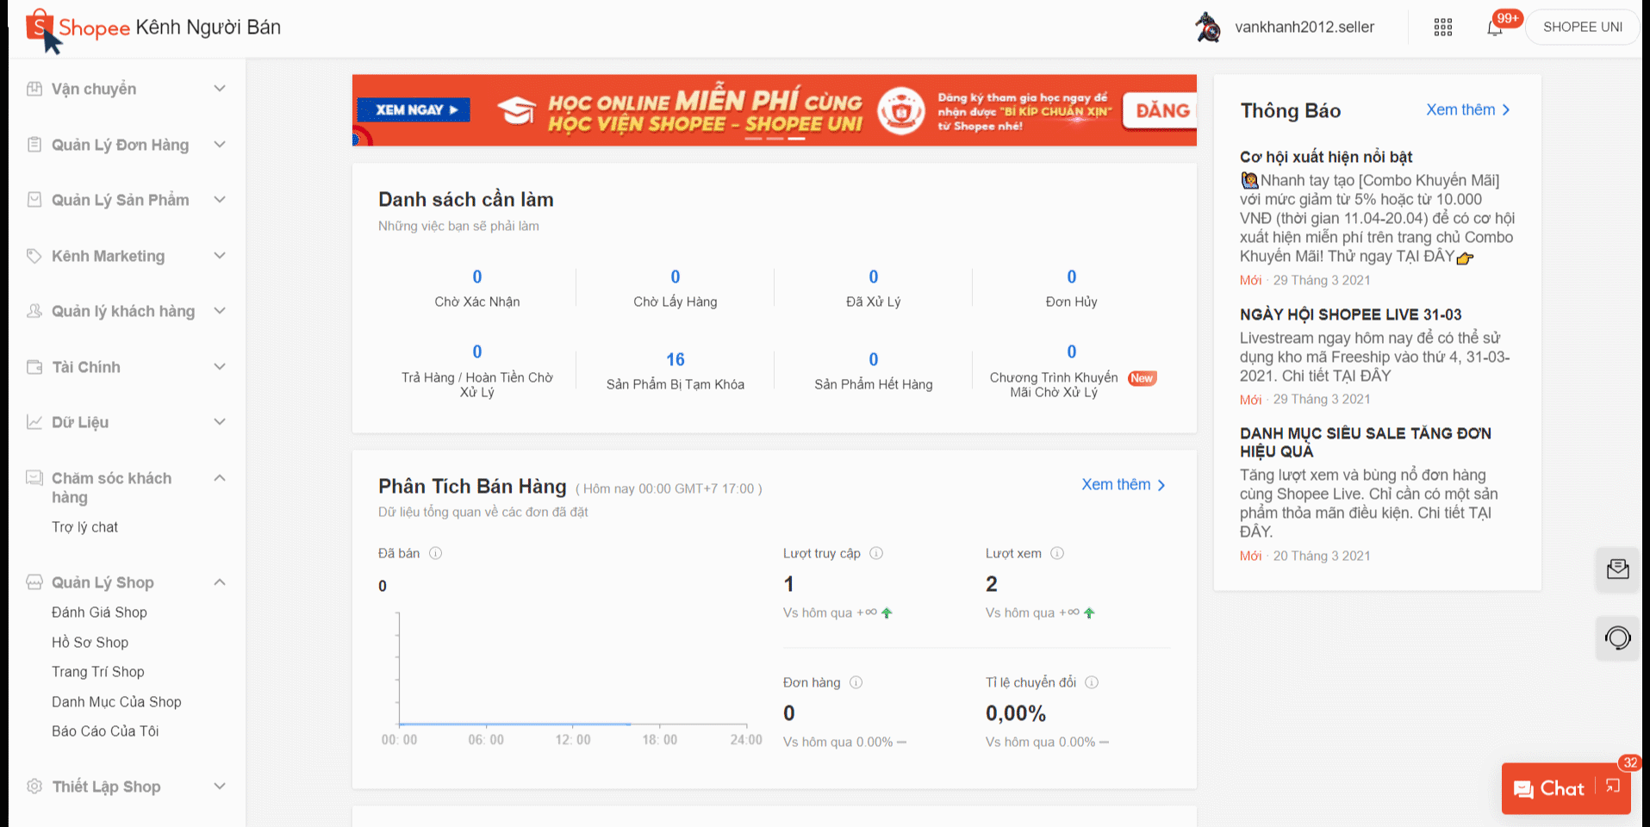The image size is (1650, 827).
Task: Click the Chăm sóc khách hàng chat icon
Action: [x=34, y=478]
